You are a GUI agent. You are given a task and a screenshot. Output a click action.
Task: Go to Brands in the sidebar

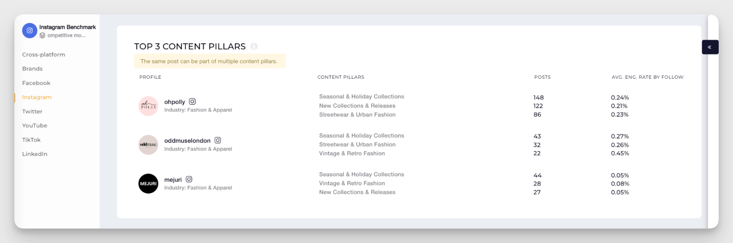[32, 69]
